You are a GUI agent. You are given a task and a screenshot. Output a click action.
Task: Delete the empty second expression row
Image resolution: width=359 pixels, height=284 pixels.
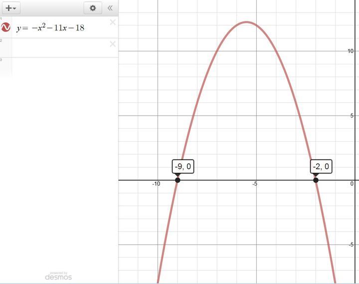click(112, 44)
